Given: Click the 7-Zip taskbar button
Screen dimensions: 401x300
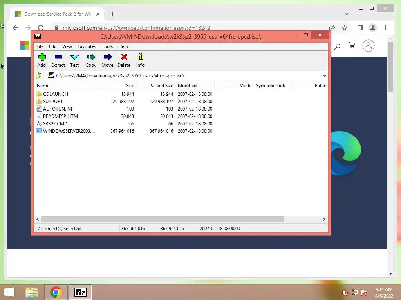Looking at the screenshot, I should pyautogui.click(x=80, y=292).
